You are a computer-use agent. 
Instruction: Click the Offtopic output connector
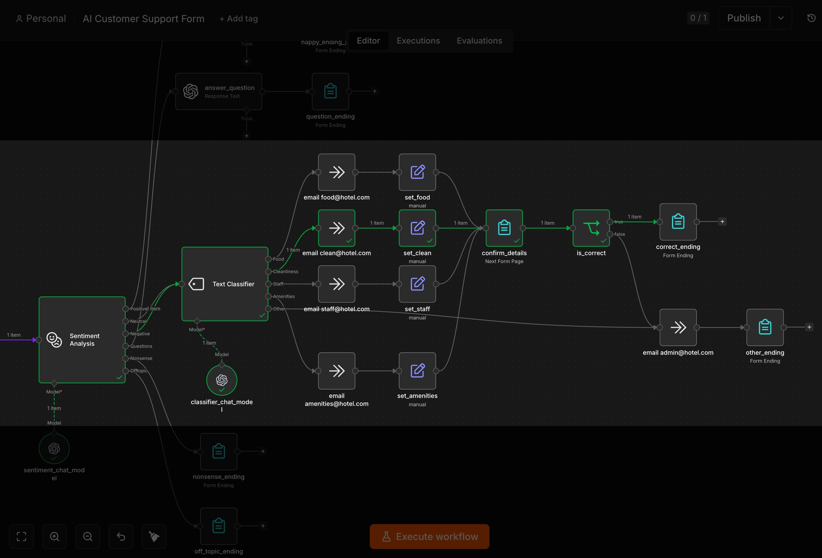click(x=125, y=371)
